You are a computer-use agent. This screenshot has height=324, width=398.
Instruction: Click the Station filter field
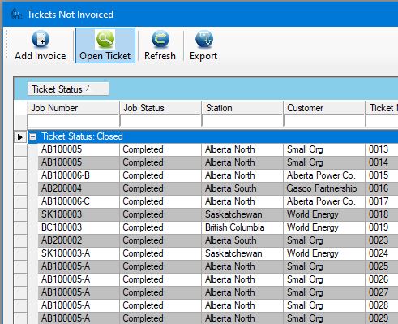pyautogui.click(x=242, y=121)
